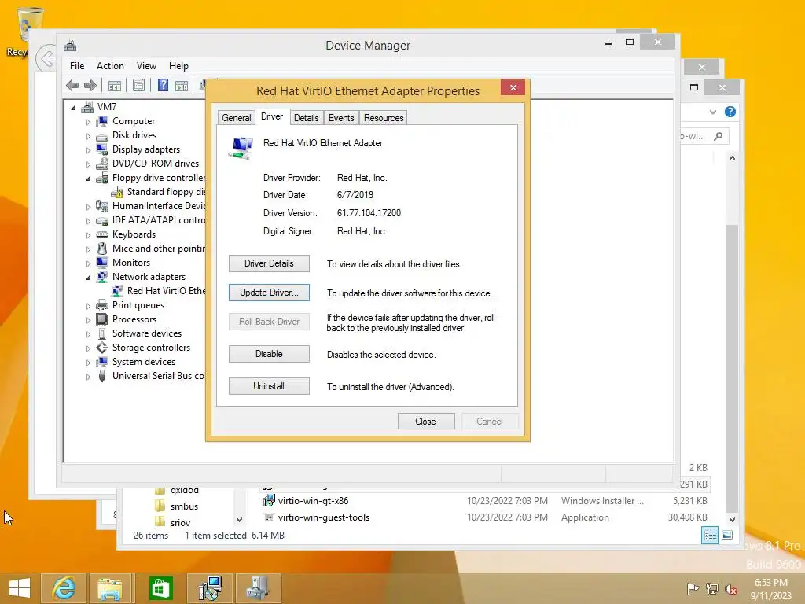The height and width of the screenshot is (604, 805).
Task: Click the Mice and other pointing devices icon
Action: [x=102, y=249]
